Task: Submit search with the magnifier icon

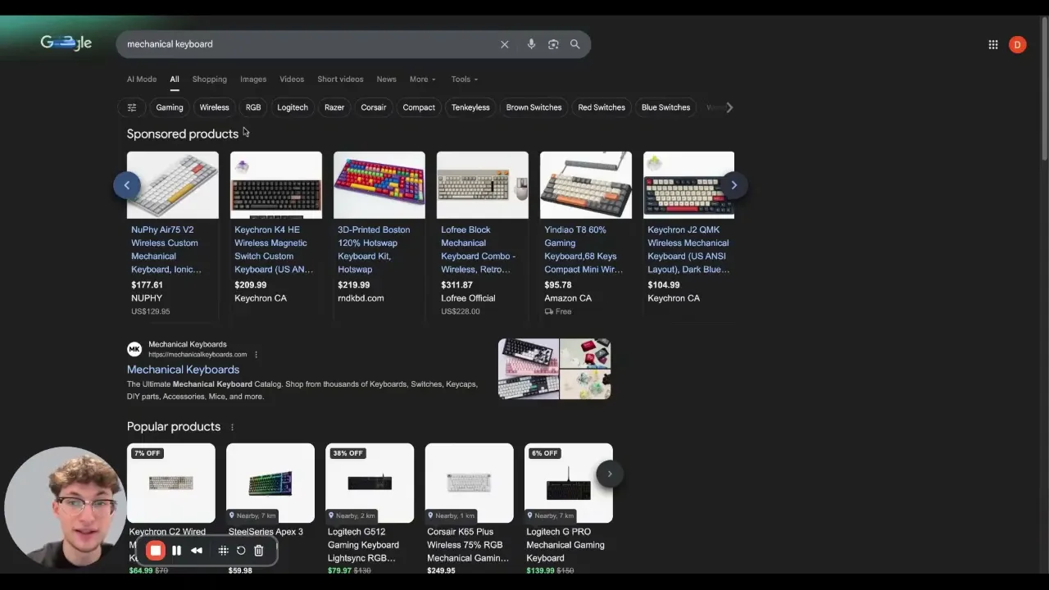Action: coord(575,44)
